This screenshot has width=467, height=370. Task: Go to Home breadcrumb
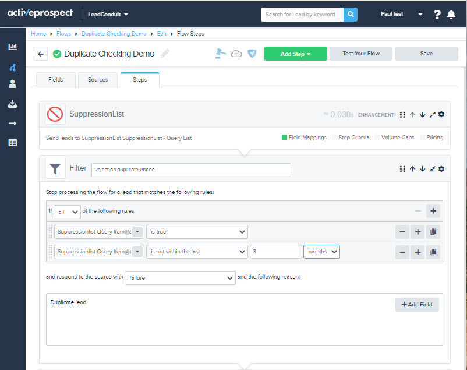tap(38, 34)
